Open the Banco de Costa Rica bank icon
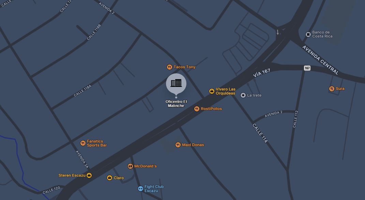This screenshot has height=200, width=365. pyautogui.click(x=308, y=35)
